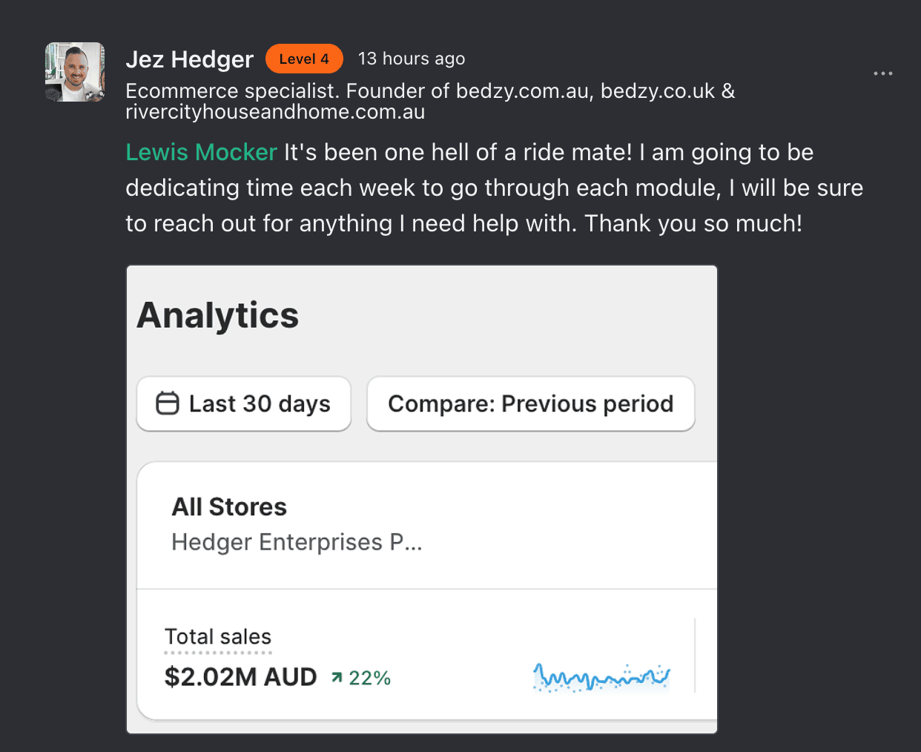Click the 22% increase arrow icon
Image resolution: width=921 pixels, height=752 pixels.
337,677
